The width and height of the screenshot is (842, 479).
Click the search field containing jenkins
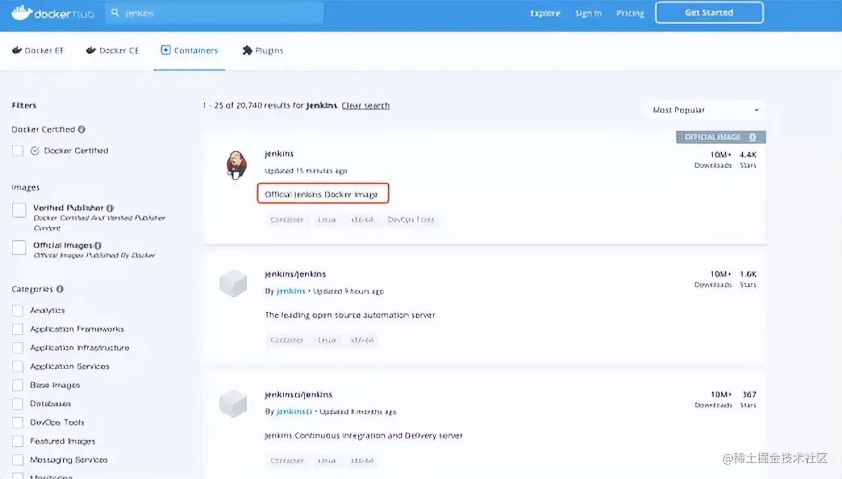[214, 13]
